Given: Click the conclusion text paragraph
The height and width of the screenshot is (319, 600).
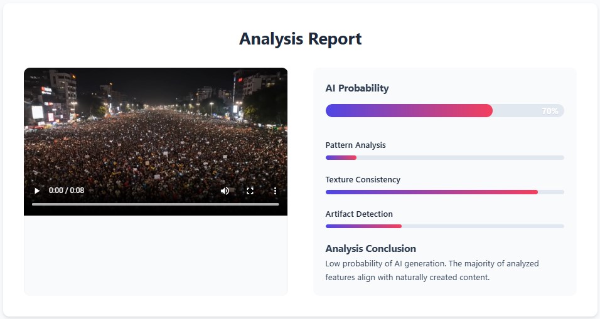Looking at the screenshot, I should click(432, 270).
